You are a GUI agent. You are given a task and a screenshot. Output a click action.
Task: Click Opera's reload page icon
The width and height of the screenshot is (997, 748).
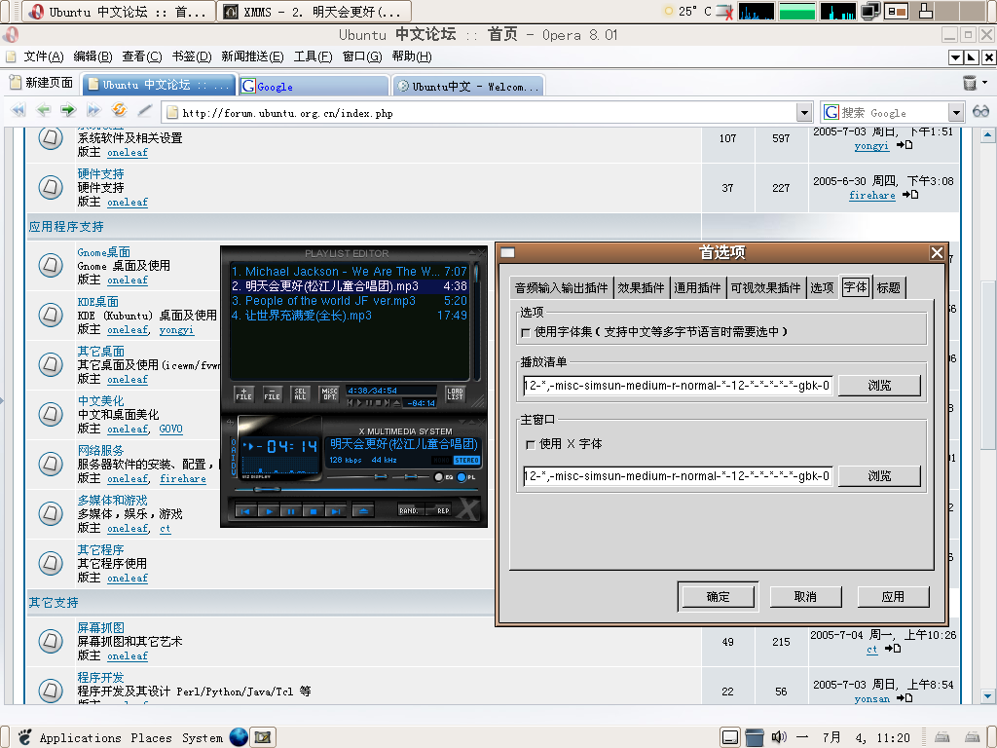coord(119,110)
